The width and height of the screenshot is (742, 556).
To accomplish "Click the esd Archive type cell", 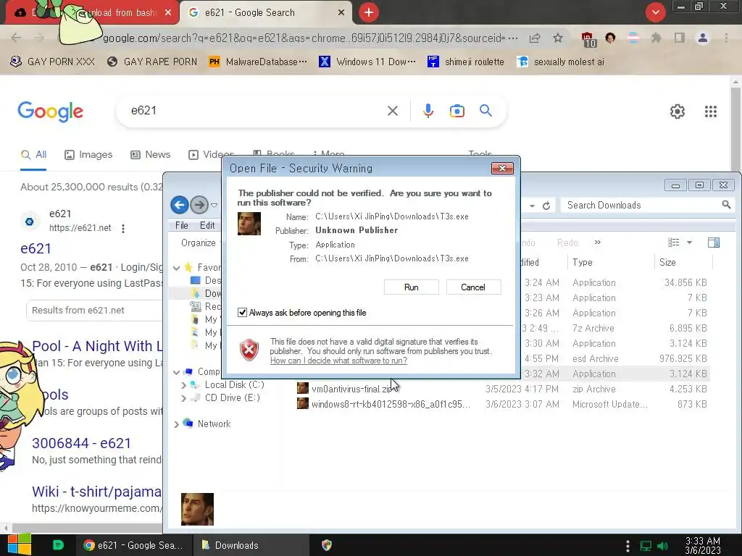I will (x=595, y=358).
